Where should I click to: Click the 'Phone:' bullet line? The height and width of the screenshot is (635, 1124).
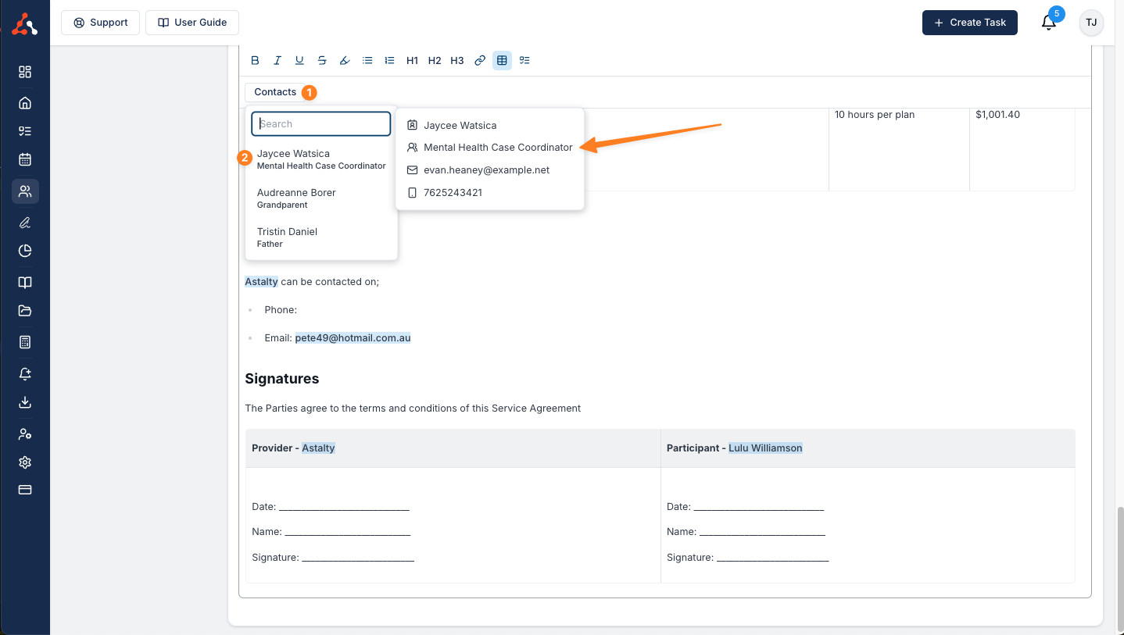pyautogui.click(x=281, y=310)
